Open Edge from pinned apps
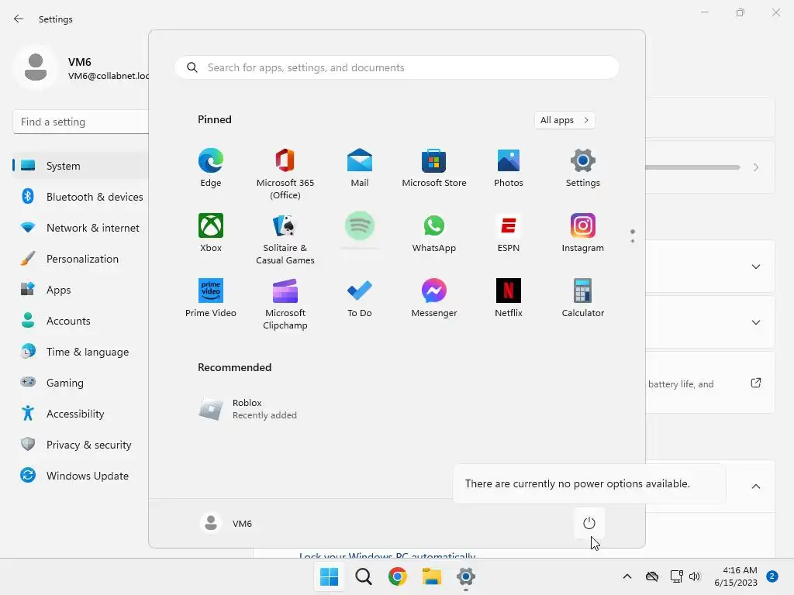This screenshot has height=595, width=794. [211, 168]
